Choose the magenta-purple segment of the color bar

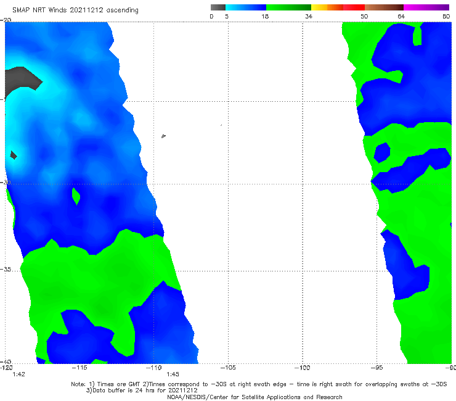coord(426,7)
